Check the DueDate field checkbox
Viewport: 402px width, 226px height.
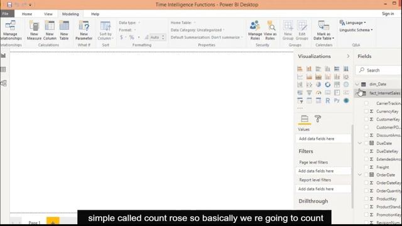(366, 143)
